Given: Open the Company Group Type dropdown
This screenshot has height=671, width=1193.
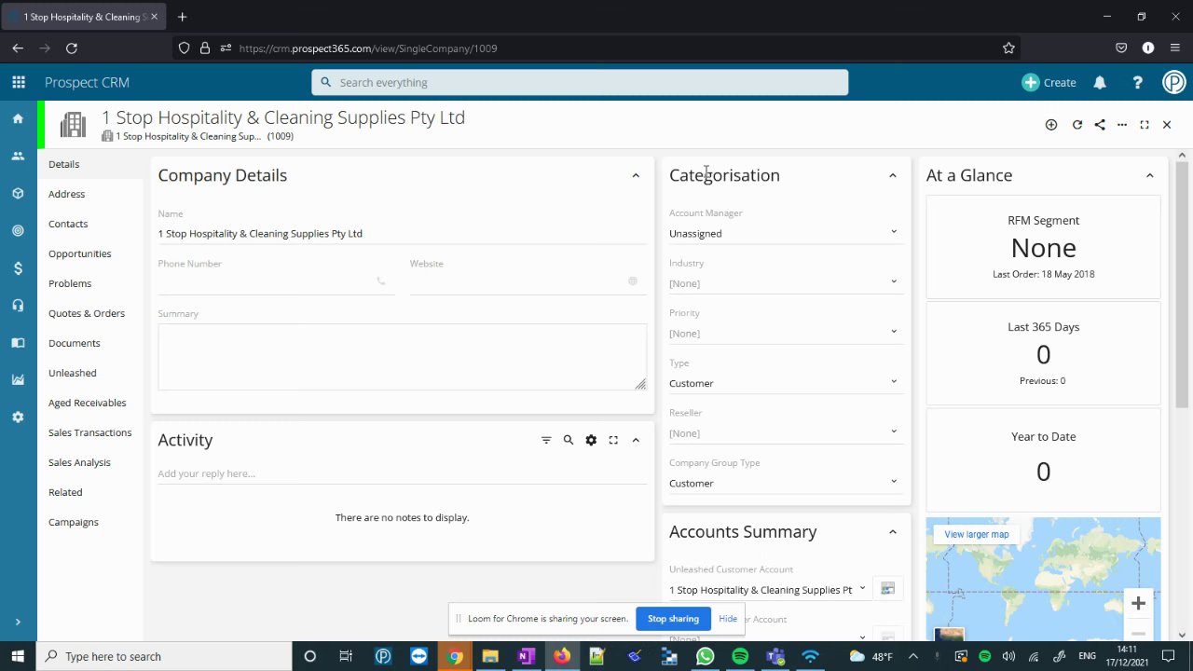Looking at the screenshot, I should (785, 483).
